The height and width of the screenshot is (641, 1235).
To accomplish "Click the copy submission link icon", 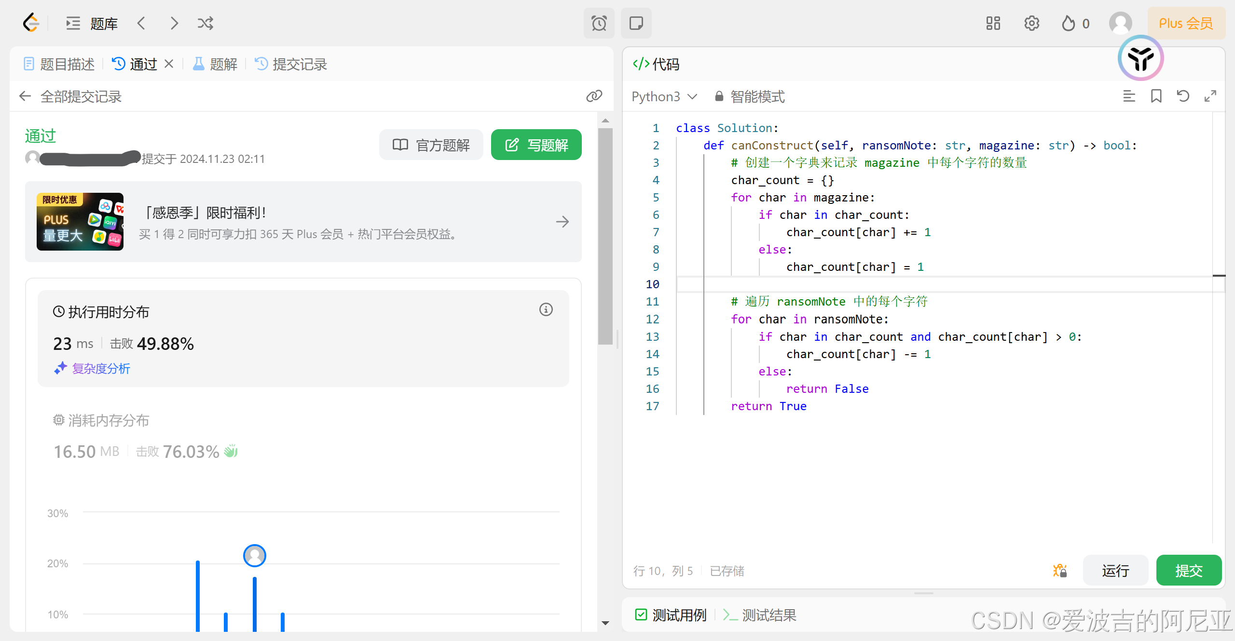I will point(594,96).
